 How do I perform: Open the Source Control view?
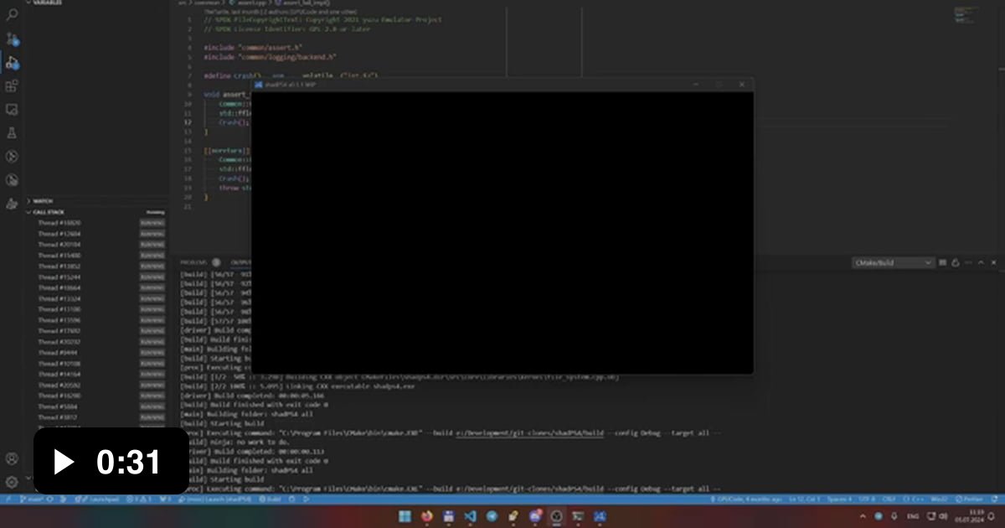coord(12,39)
